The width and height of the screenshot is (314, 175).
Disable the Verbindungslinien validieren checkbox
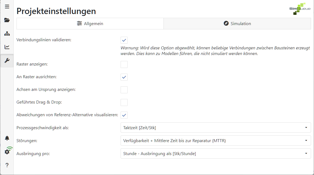(124, 40)
